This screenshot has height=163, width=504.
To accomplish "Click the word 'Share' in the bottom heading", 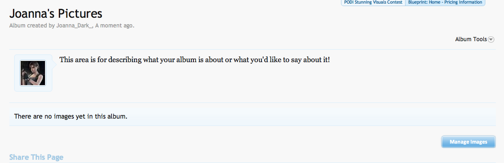I will point(19,157).
